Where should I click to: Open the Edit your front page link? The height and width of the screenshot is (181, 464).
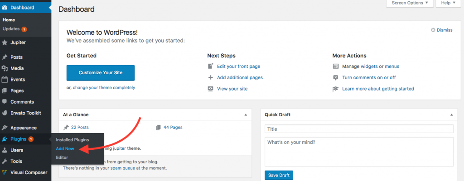click(238, 66)
